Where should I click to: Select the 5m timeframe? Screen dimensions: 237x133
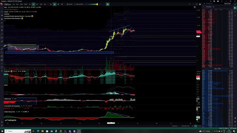point(17,4)
